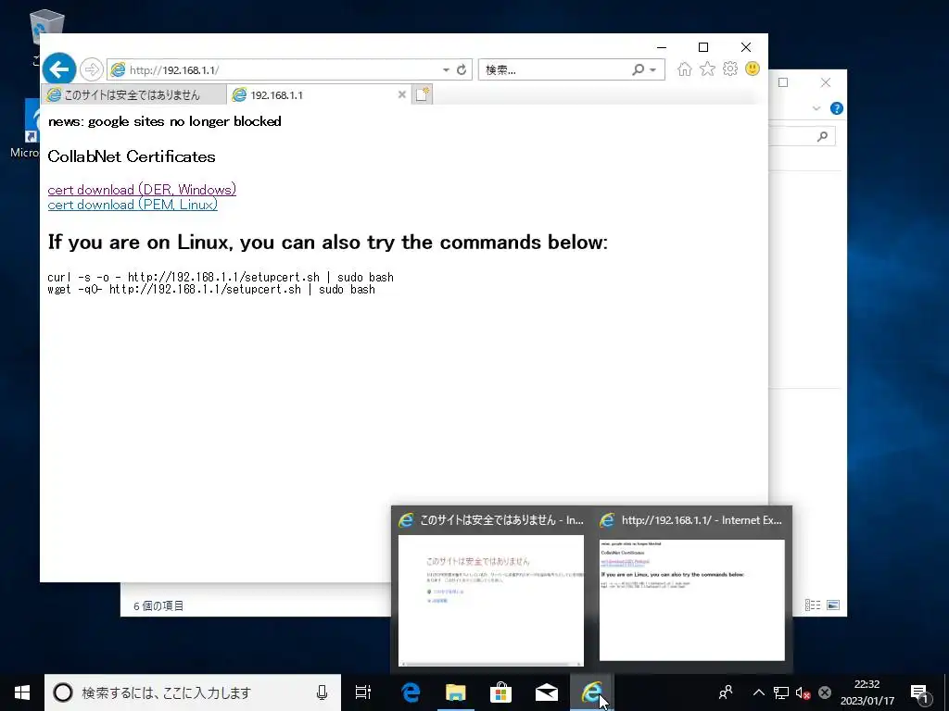Click inside the 検索 search box
The width and height of the screenshot is (949, 711).
[556, 70]
